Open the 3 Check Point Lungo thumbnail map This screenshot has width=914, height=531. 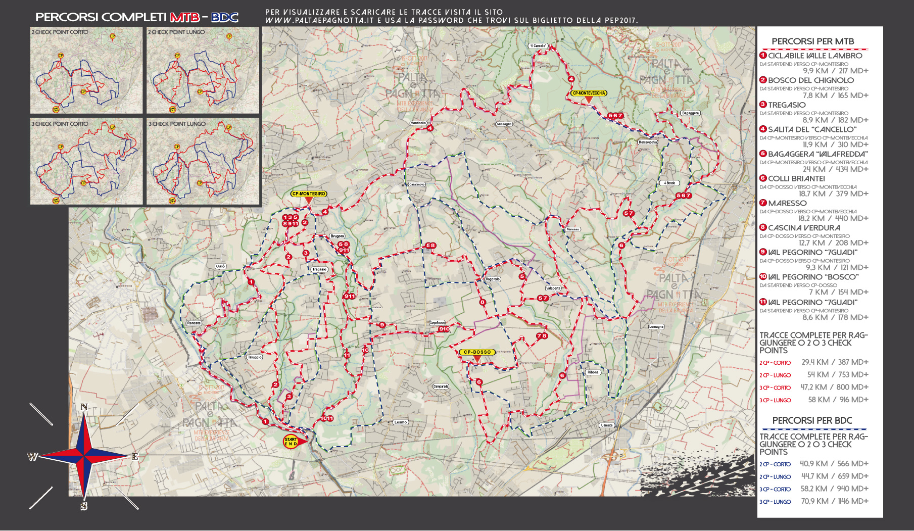(203, 162)
